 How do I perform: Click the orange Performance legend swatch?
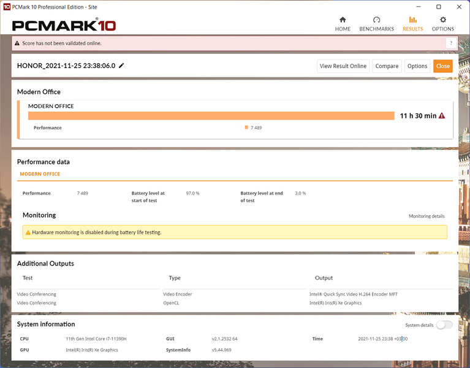[246, 128]
